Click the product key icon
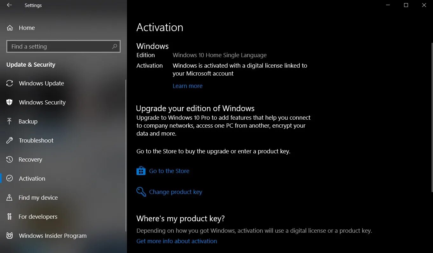This screenshot has height=253, width=433. [x=141, y=192]
